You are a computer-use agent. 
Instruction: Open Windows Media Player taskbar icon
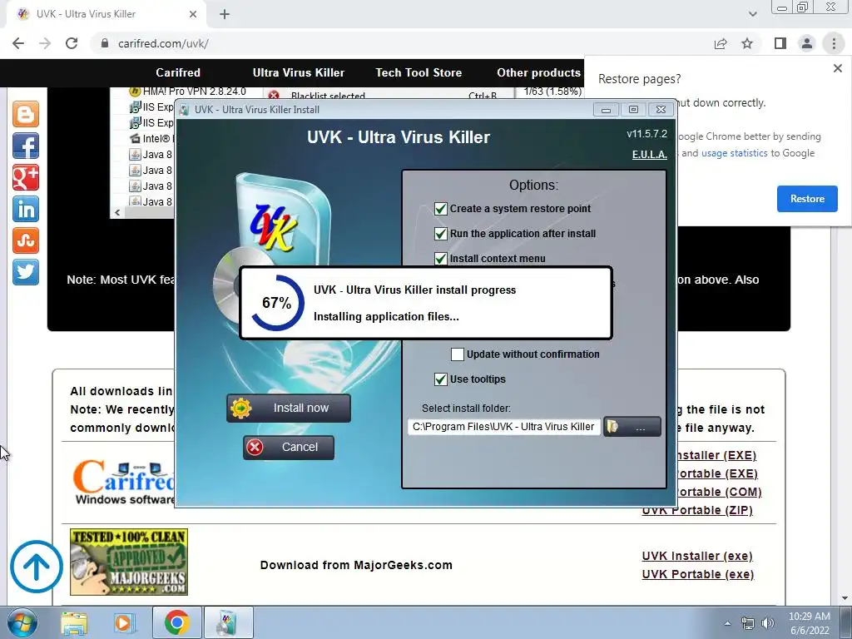[123, 623]
